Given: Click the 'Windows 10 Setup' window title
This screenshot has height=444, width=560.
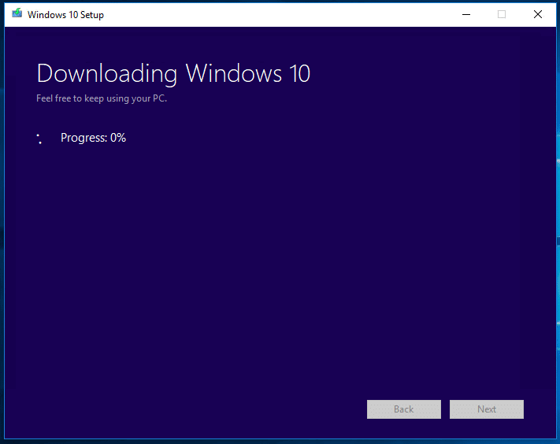Looking at the screenshot, I should click(65, 15).
